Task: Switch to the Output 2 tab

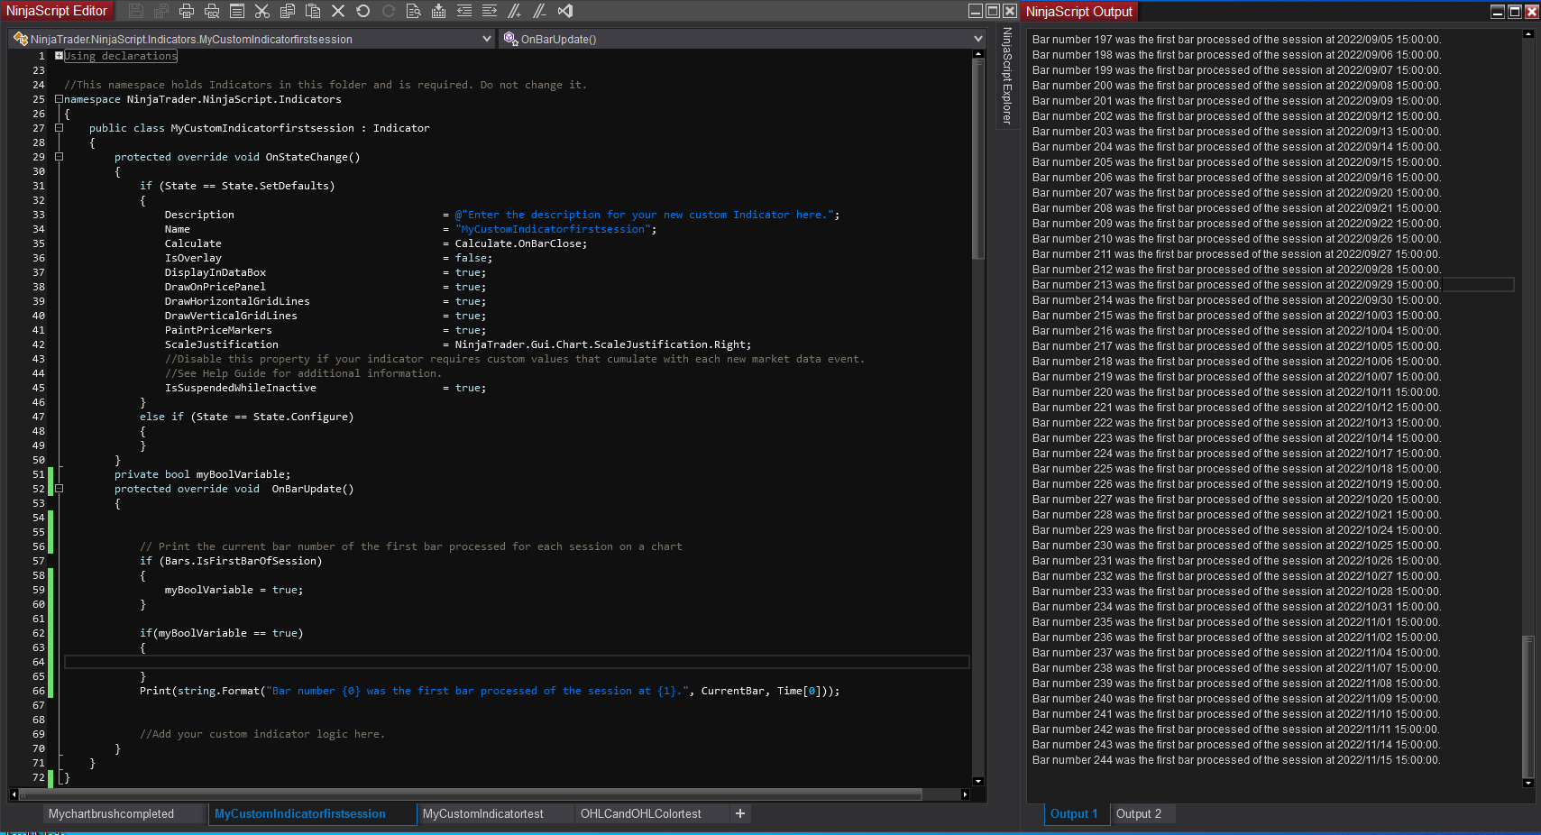Action: 1138,813
